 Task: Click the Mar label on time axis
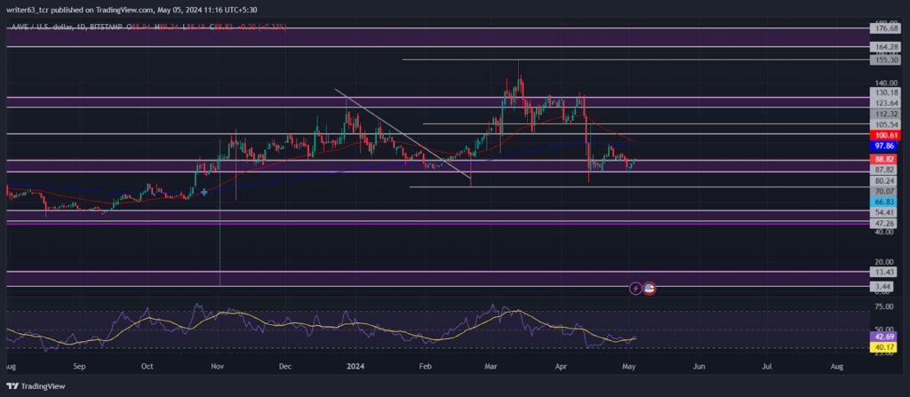pyautogui.click(x=491, y=368)
